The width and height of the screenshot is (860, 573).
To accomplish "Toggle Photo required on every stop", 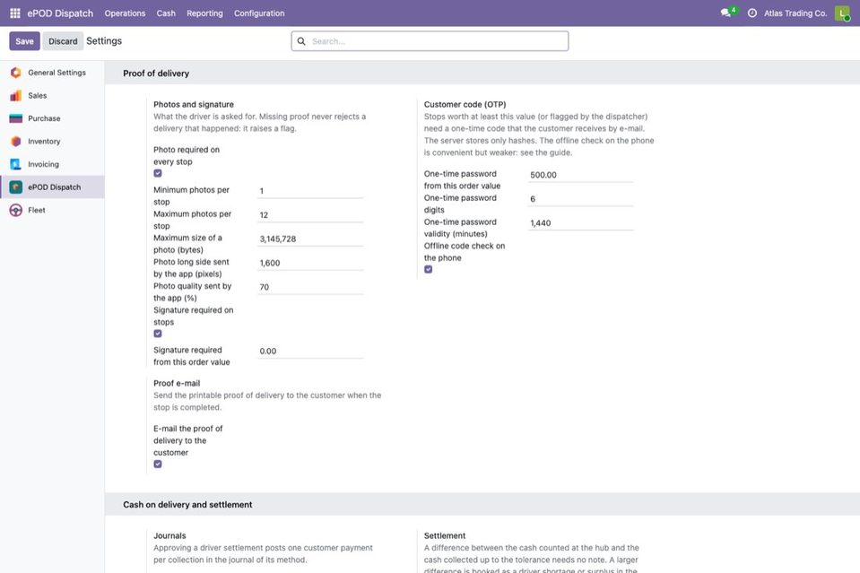I will tap(158, 173).
